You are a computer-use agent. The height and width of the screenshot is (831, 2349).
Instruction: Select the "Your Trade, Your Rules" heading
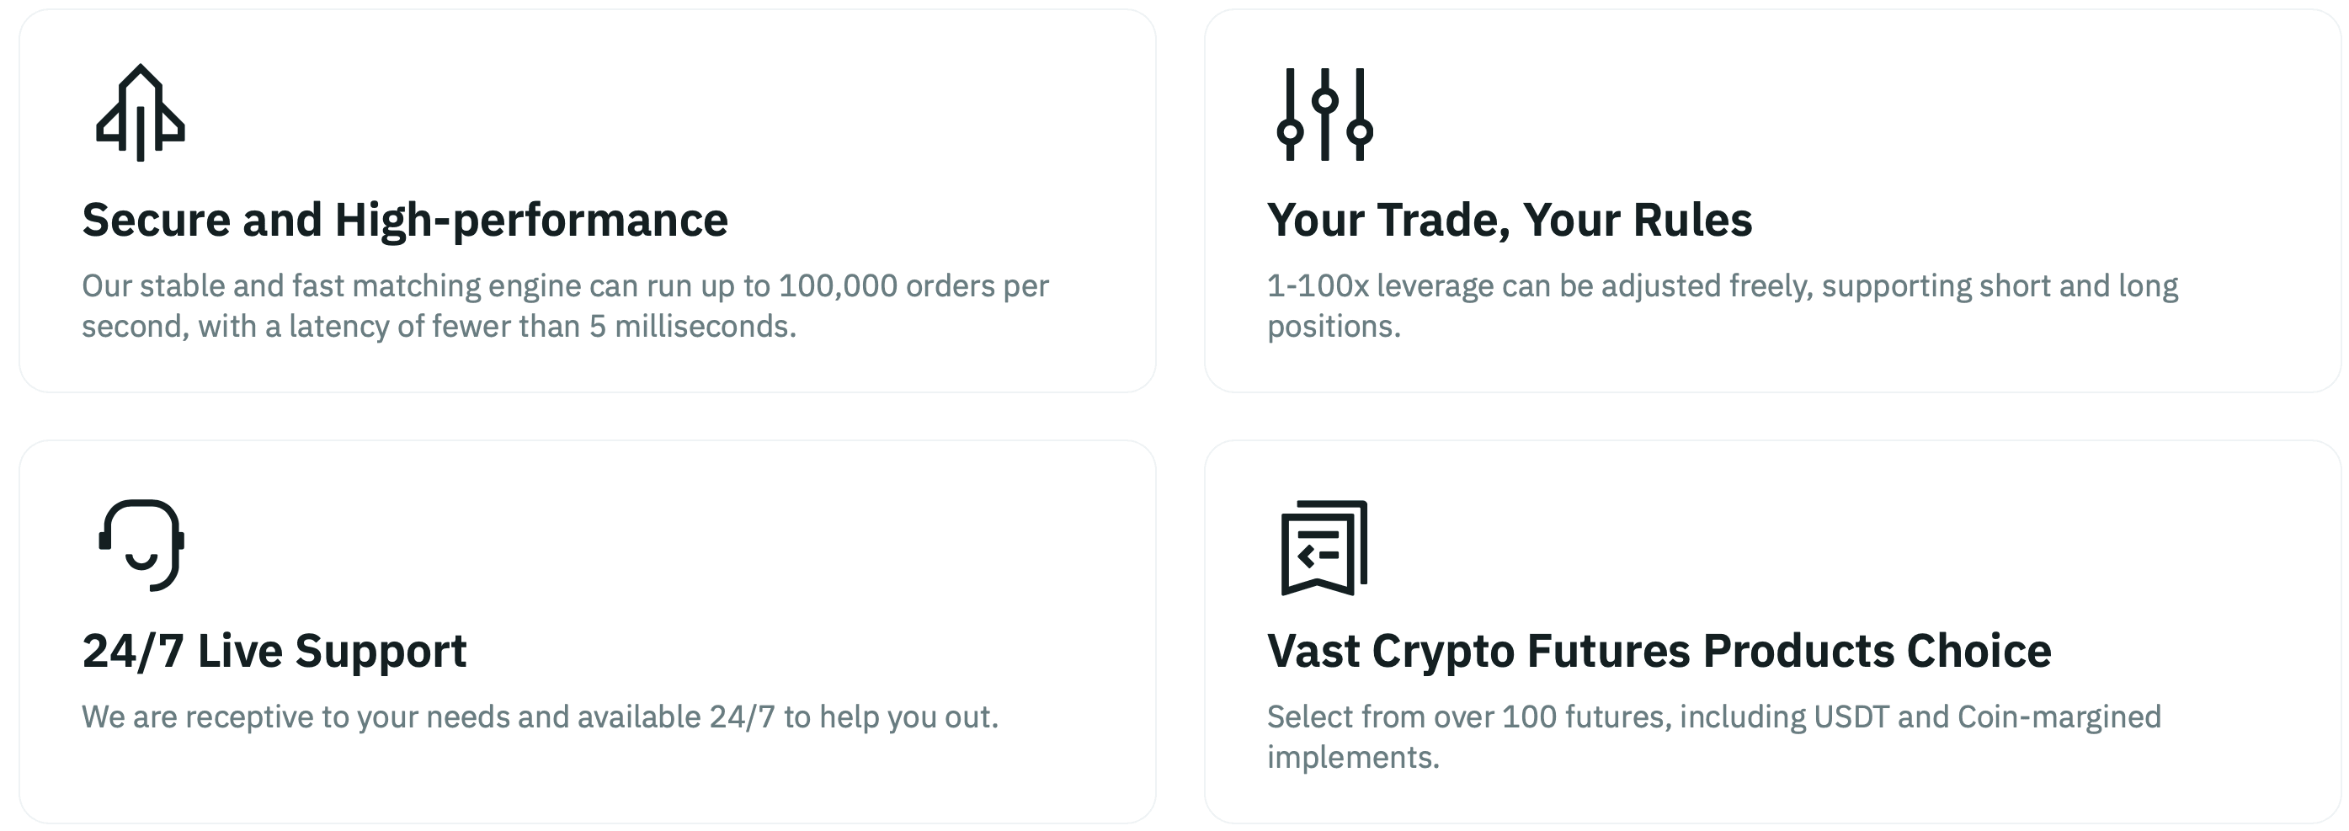1509,220
